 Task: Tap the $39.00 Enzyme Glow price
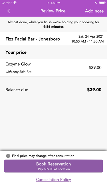tap(95, 68)
